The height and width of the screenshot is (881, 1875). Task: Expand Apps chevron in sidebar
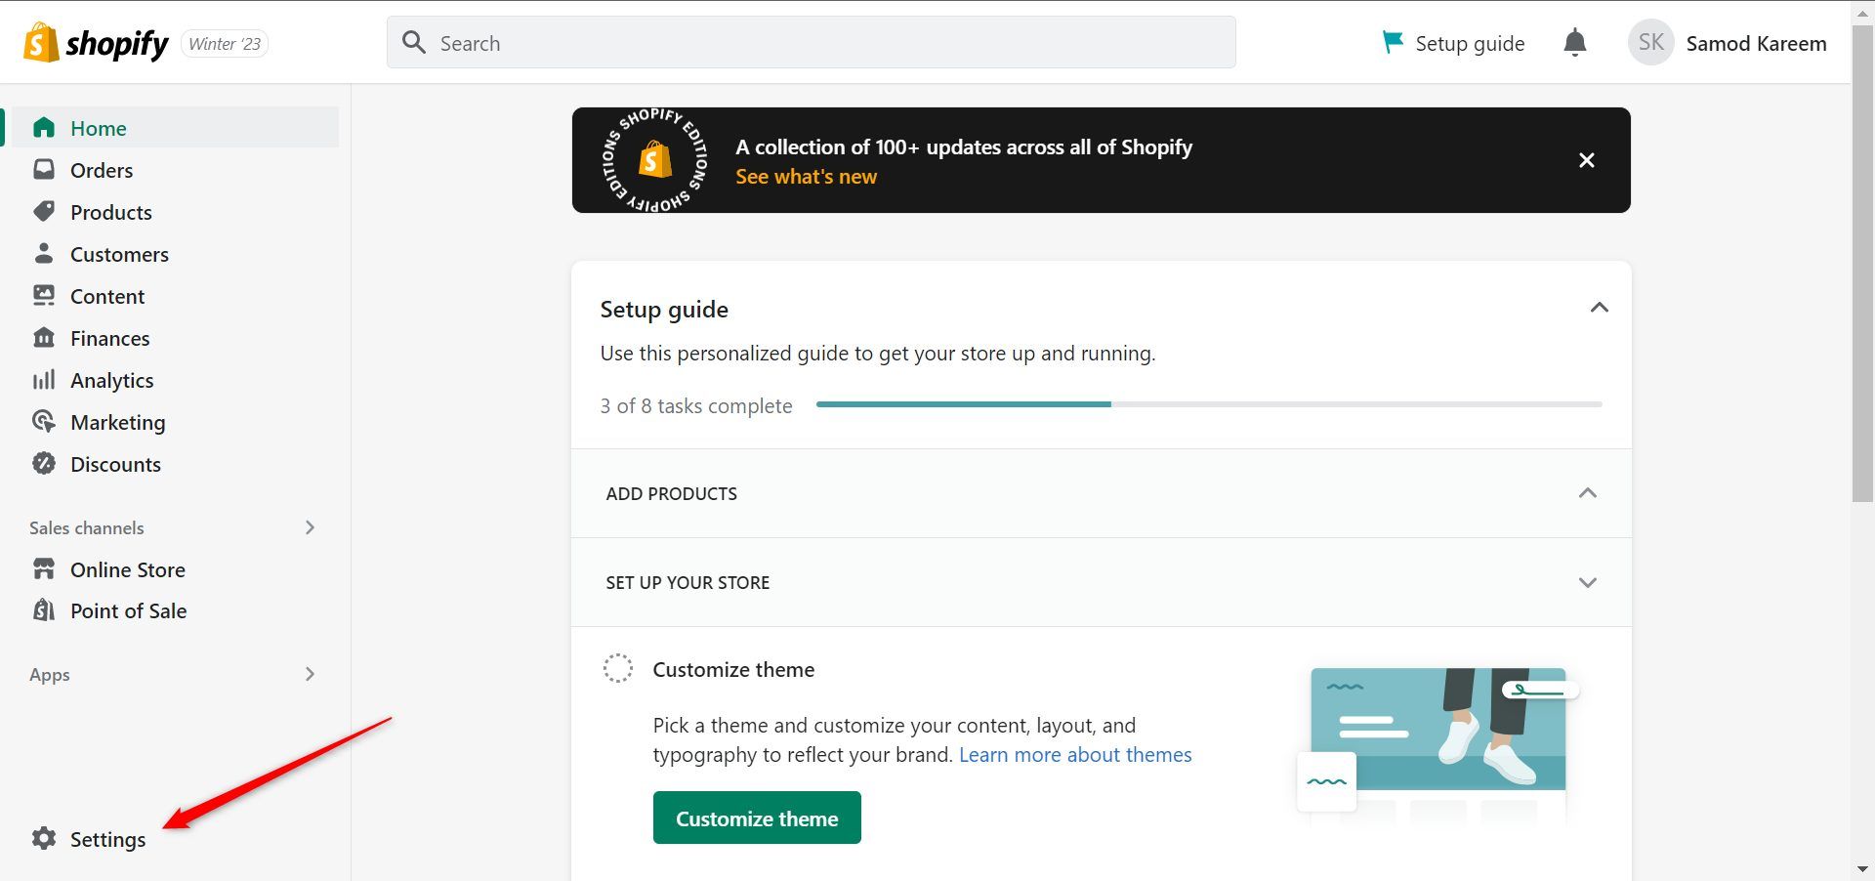[x=310, y=674]
